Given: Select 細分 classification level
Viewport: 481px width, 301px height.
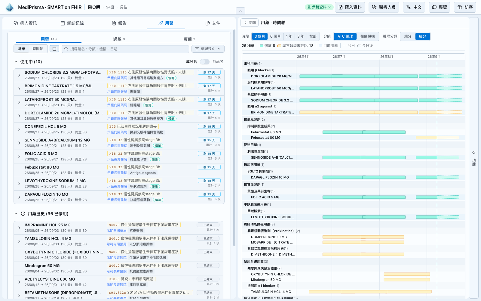Looking at the screenshot, I should [x=423, y=36].
